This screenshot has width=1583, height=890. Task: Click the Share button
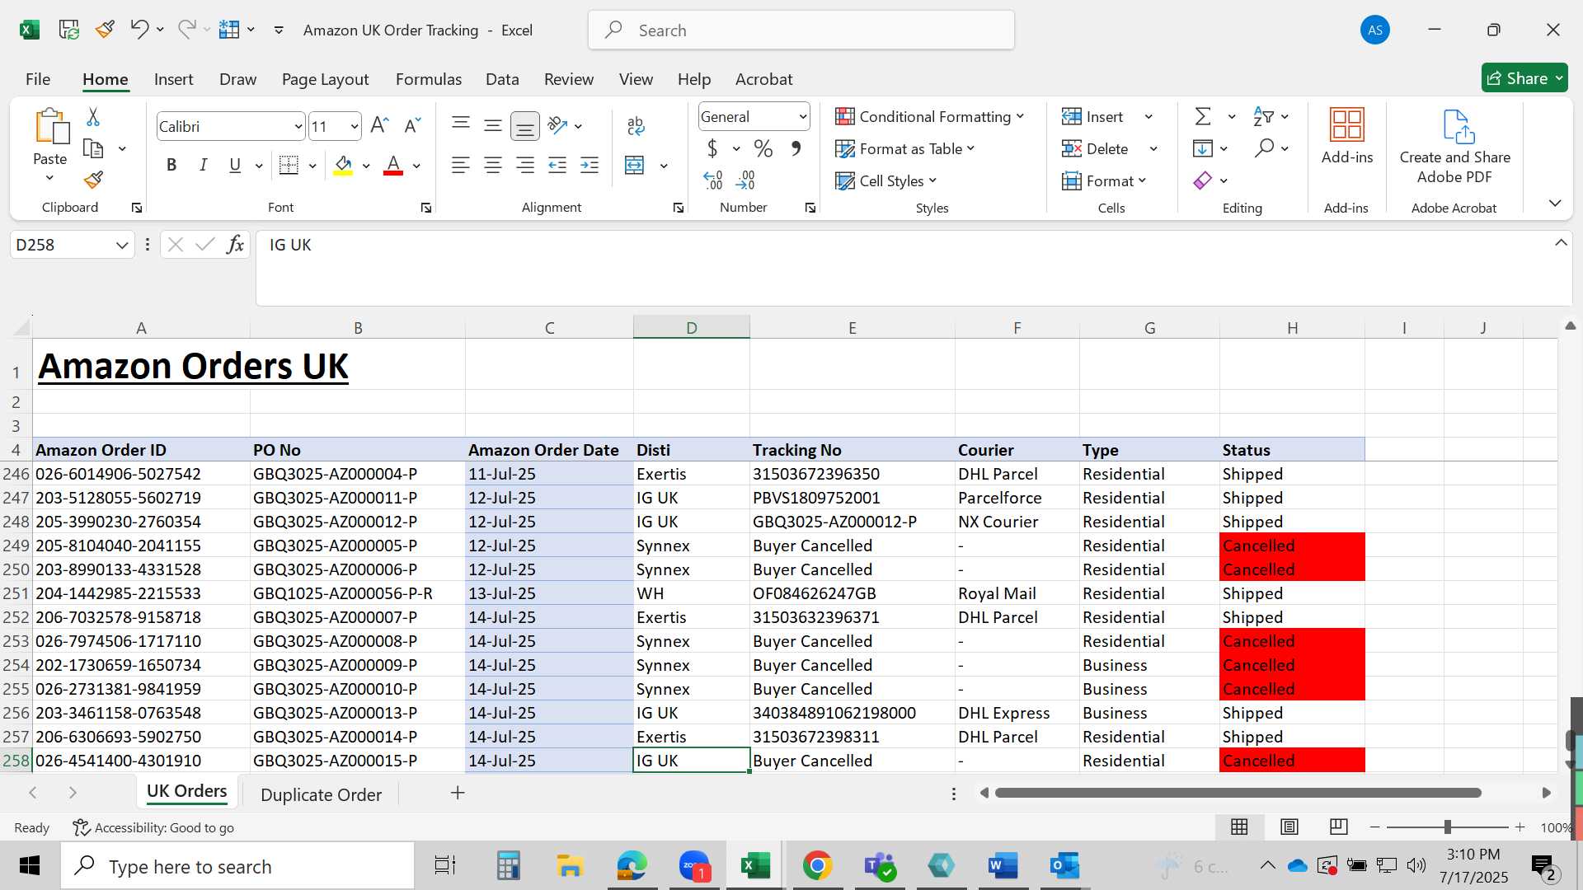1524,78
